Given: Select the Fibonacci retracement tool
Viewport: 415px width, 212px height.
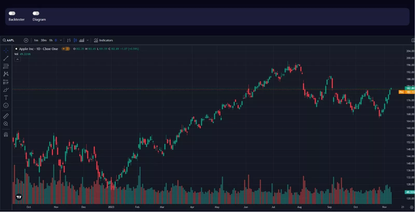Looking at the screenshot, I should point(6,66).
